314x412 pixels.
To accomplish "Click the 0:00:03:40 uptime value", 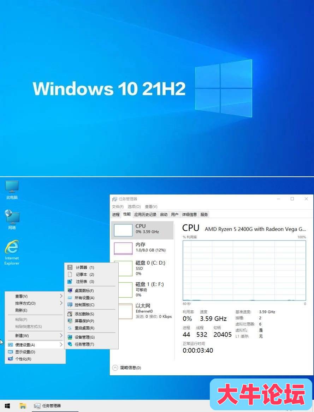I will (x=198, y=350).
